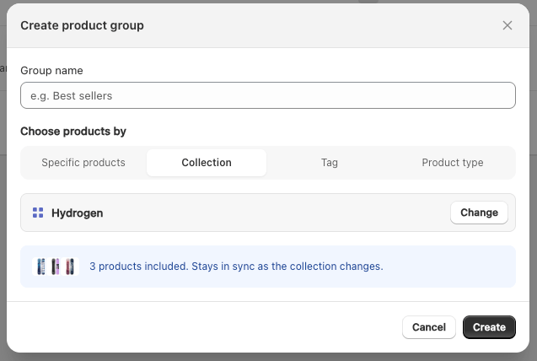Click the 'Choose products by' heading
537x361 pixels.
click(73, 132)
